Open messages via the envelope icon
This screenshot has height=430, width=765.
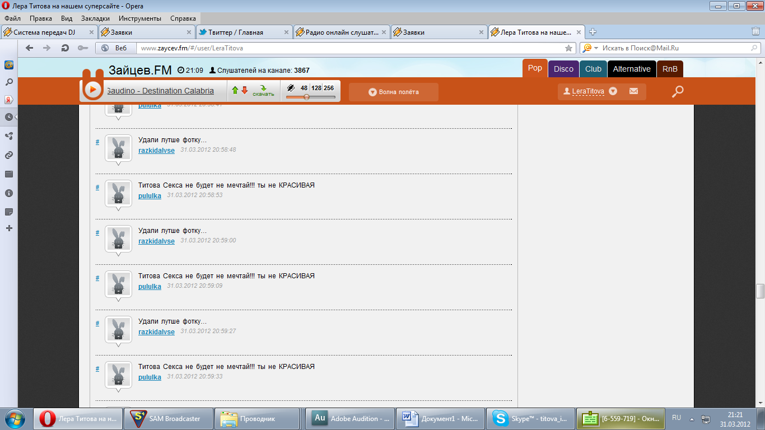tap(633, 91)
